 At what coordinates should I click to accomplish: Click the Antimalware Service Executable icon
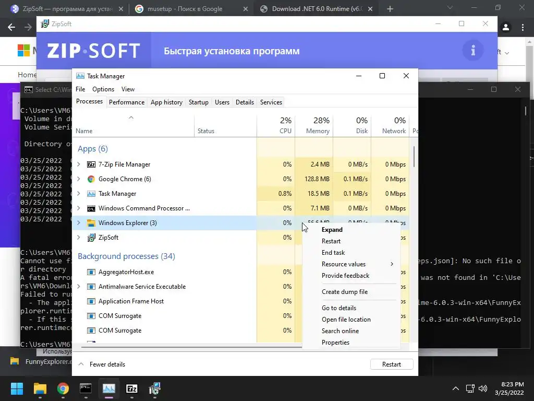[x=91, y=287]
